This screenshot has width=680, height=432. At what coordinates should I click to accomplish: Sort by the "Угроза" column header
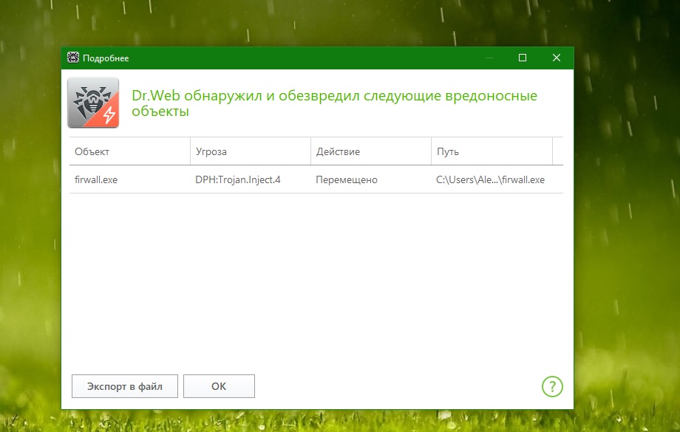(251, 151)
